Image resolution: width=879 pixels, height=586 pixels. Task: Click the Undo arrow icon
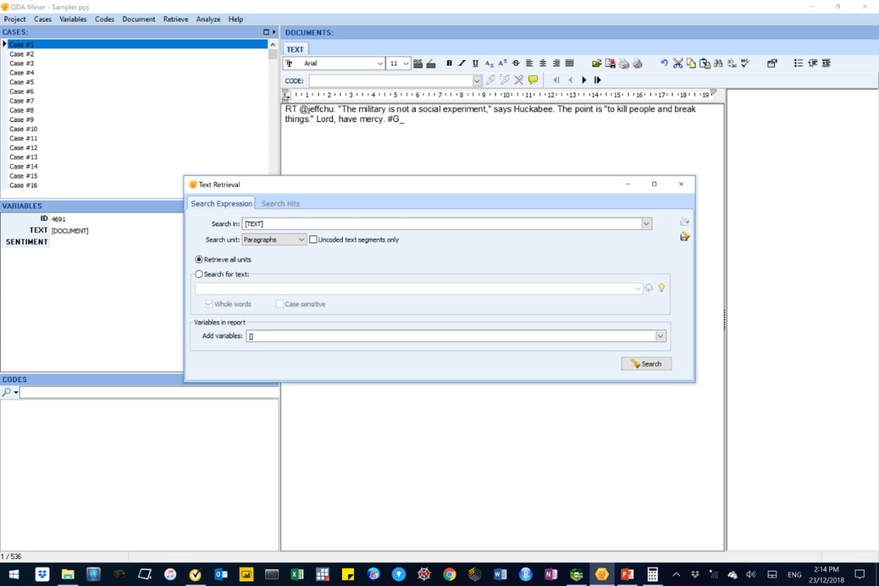pos(664,63)
